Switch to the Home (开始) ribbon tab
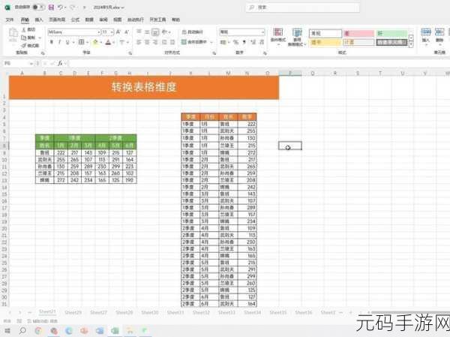 pyautogui.click(x=25, y=20)
